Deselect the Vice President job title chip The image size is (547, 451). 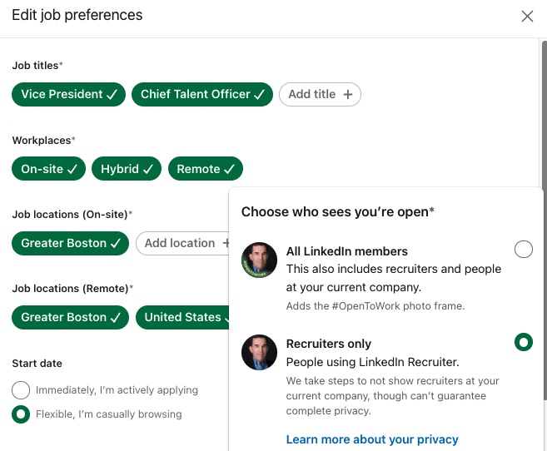[x=69, y=95]
